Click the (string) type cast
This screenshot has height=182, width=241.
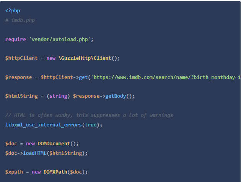point(58,96)
